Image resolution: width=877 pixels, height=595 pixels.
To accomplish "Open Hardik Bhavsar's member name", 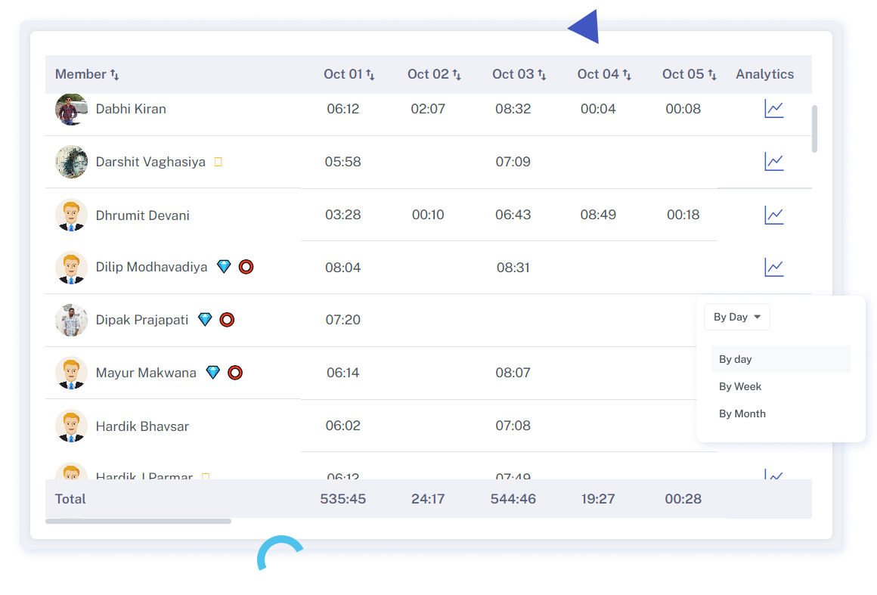I will coord(142,426).
